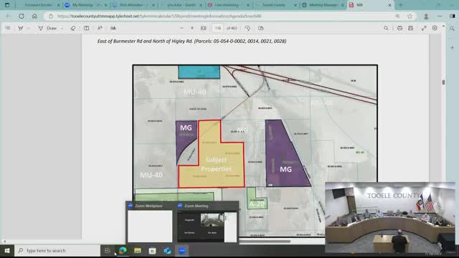Select the highlight tool in PDF toolbar
Screen dimensions: 459x258
coord(21,28)
